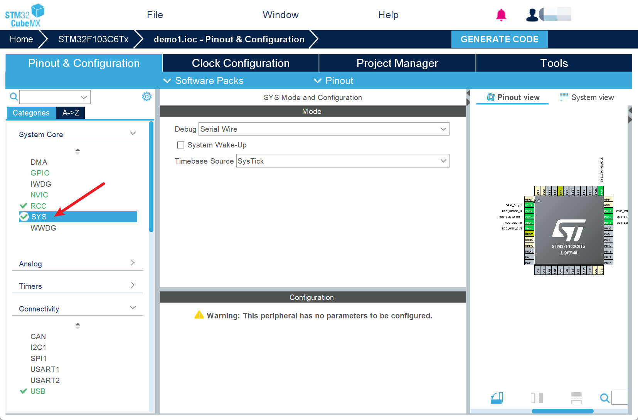
Task: Select the Pinout view tab
Action: pos(513,97)
